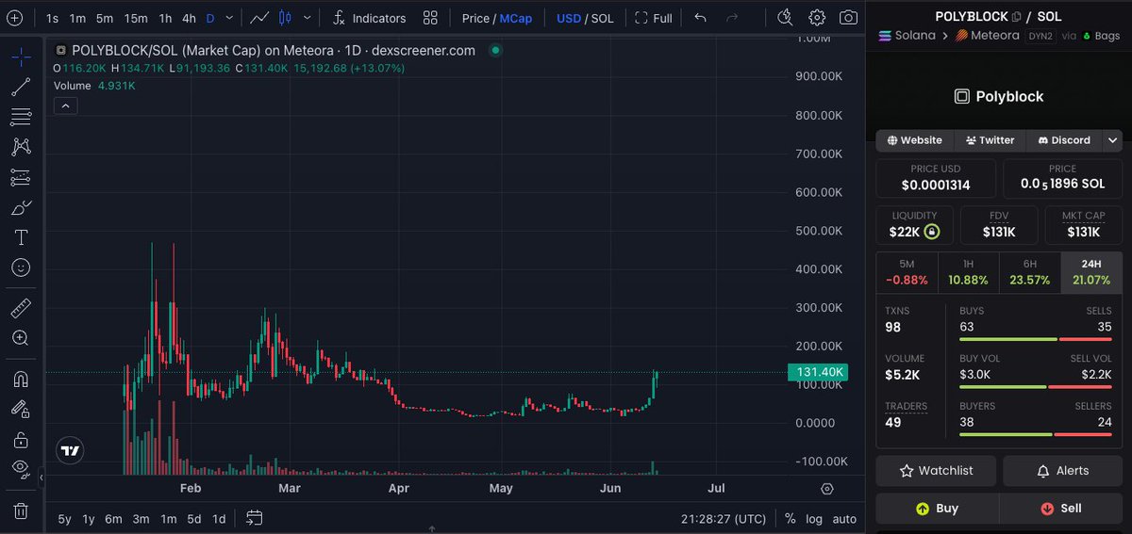Copy the POLYBLOCK token address icon

(x=1016, y=17)
